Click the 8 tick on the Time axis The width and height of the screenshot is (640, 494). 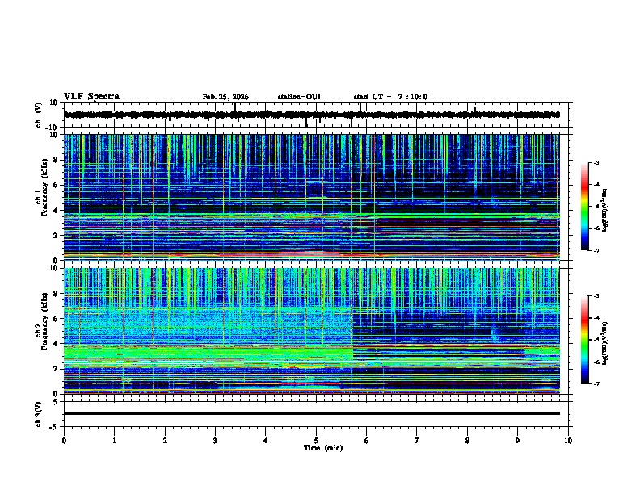click(x=467, y=441)
